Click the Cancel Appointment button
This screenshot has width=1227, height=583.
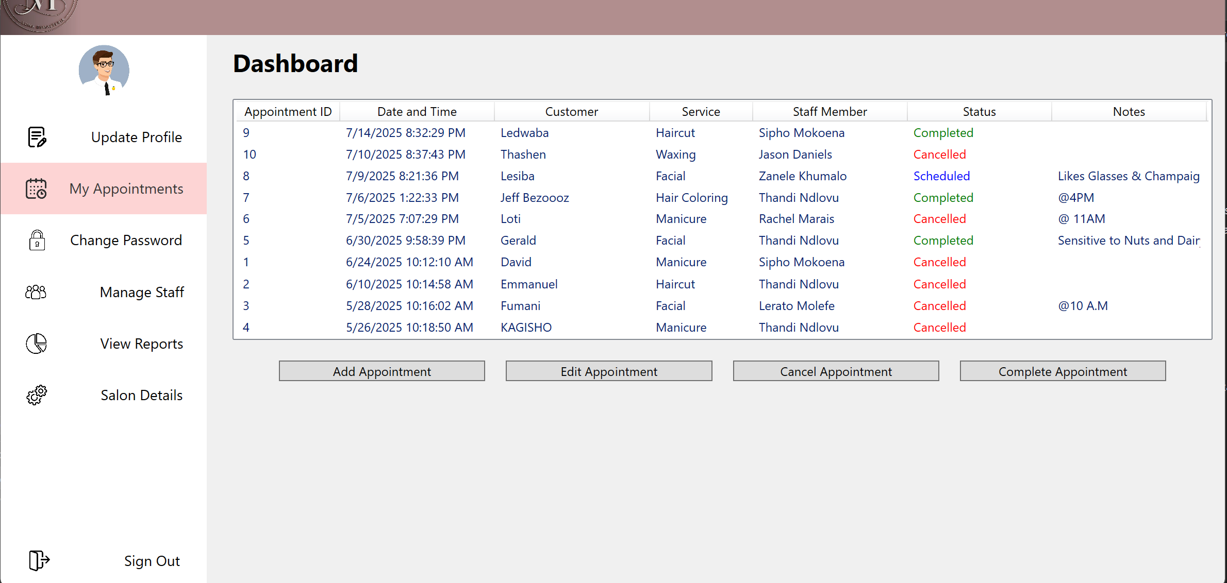836,371
